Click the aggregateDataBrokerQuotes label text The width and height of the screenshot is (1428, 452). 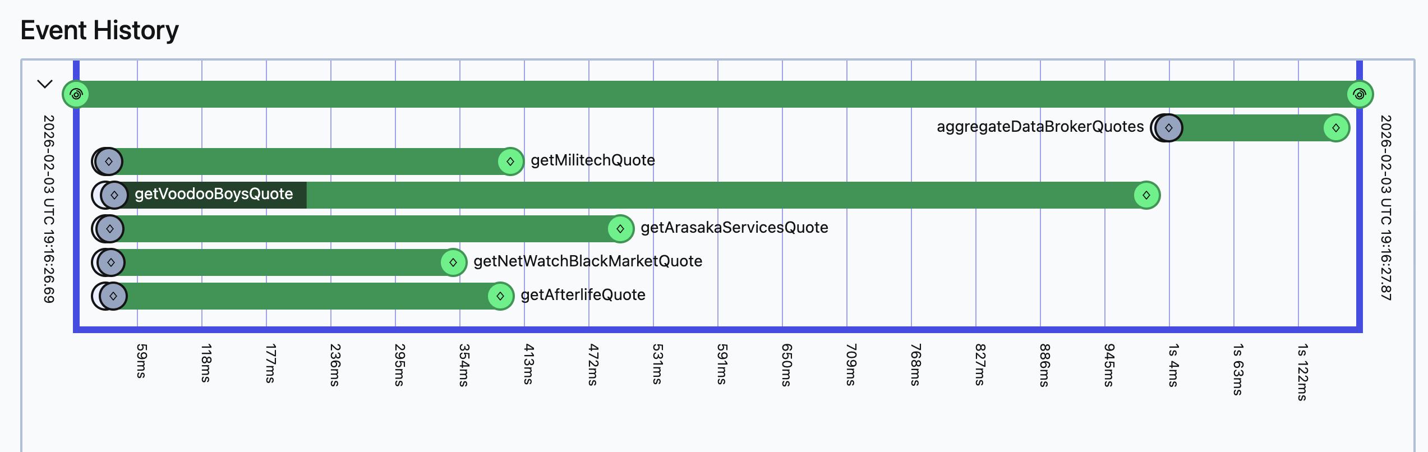coord(1040,127)
